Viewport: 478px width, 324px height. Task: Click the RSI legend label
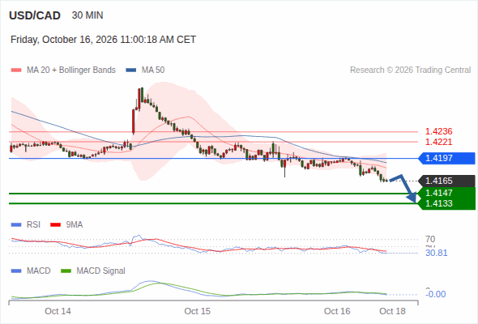point(33,224)
